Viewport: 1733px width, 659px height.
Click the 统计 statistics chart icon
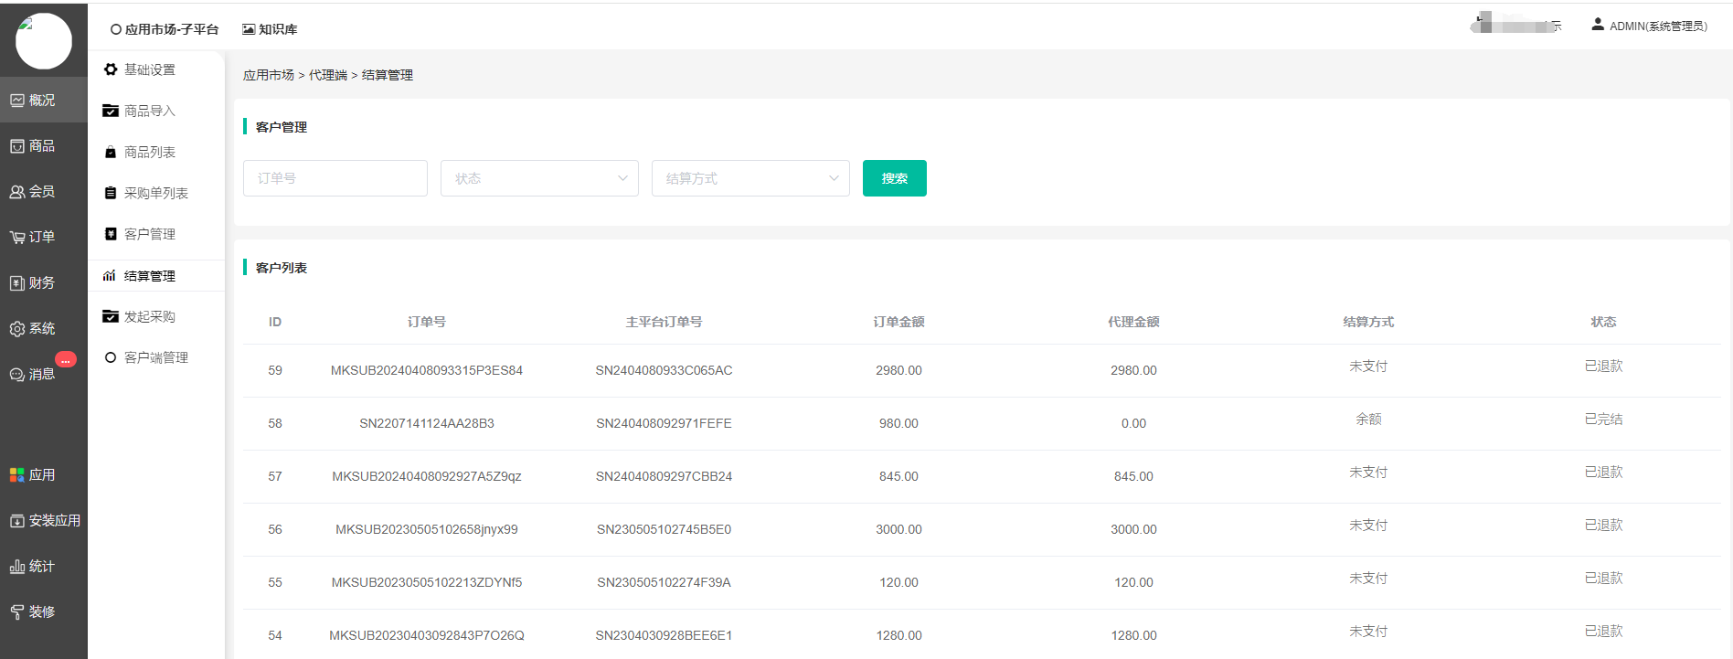17,567
